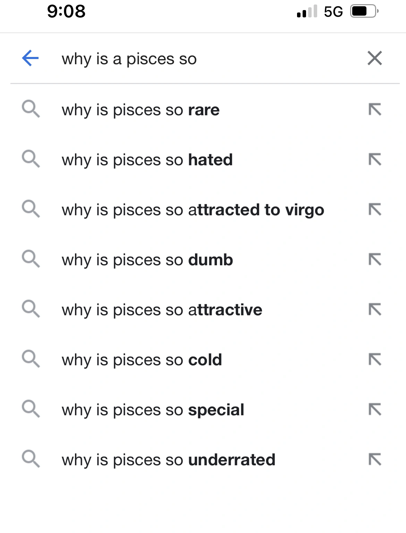The width and height of the screenshot is (406, 533).
Task: Insert "special" suggestion with arrow icon
Action: pyautogui.click(x=375, y=410)
